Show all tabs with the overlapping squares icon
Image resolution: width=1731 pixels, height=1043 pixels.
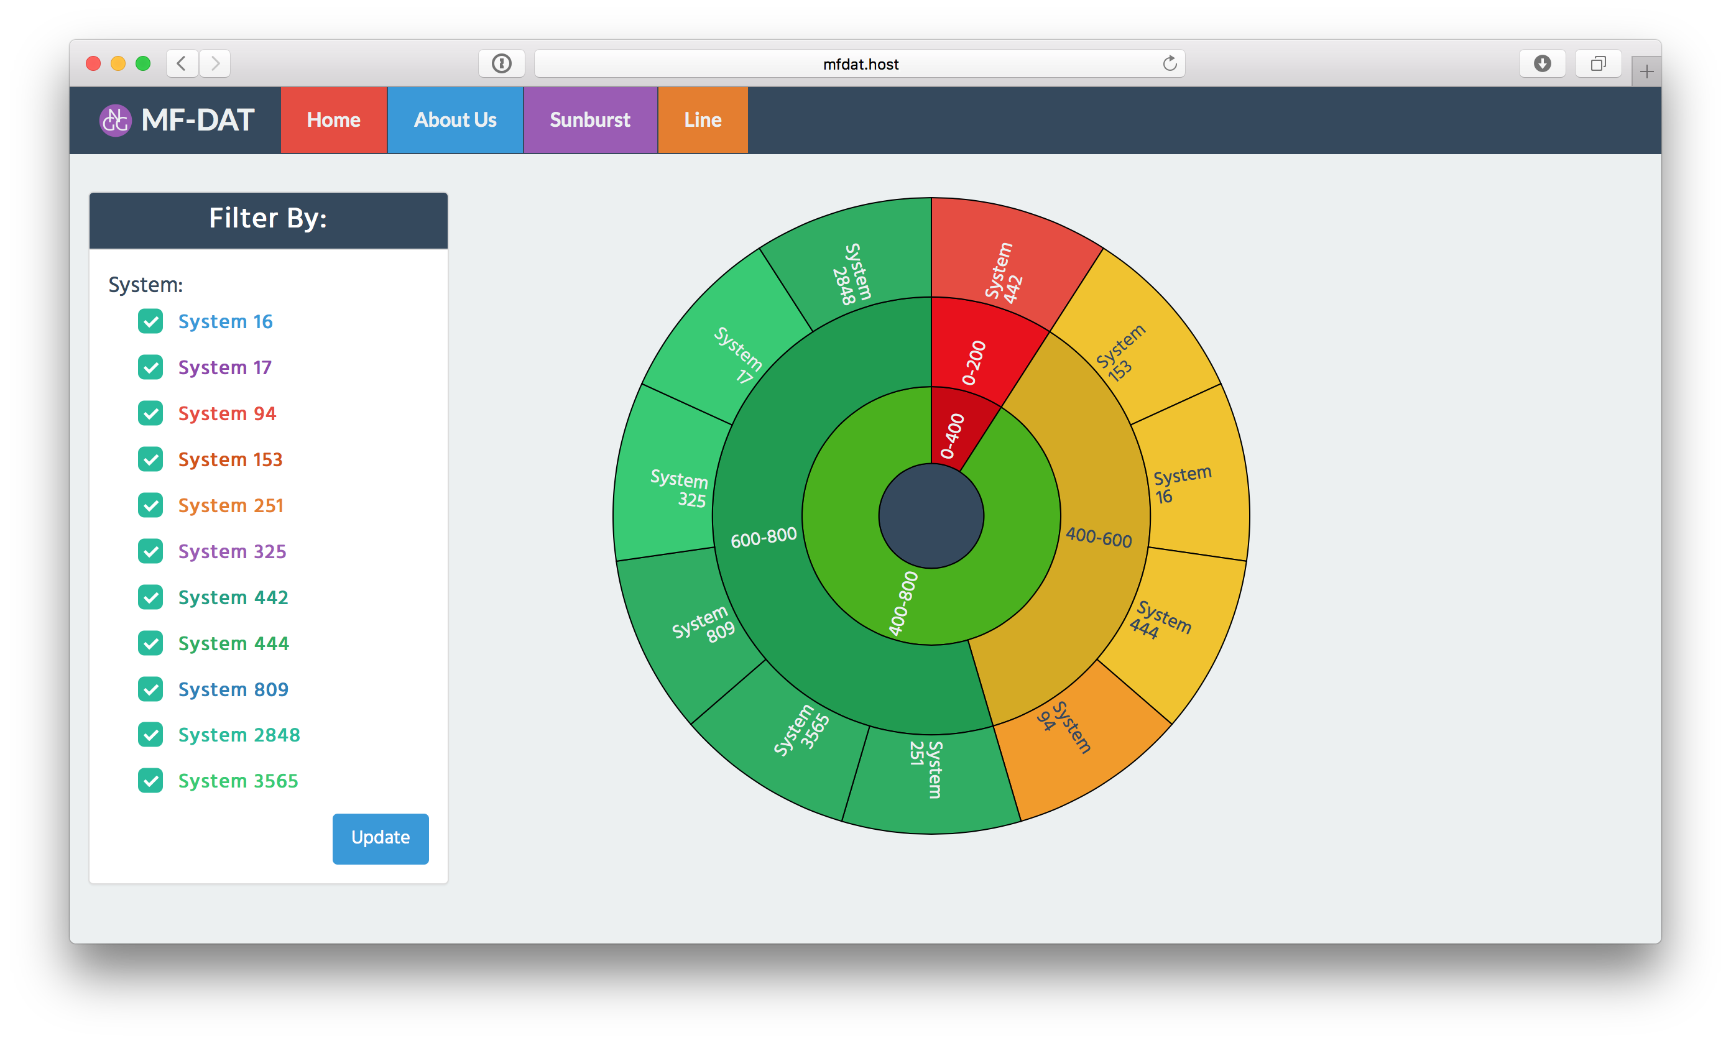(1598, 64)
